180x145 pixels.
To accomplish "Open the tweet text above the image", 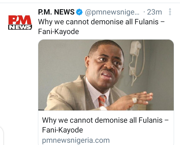I will click(101, 27).
